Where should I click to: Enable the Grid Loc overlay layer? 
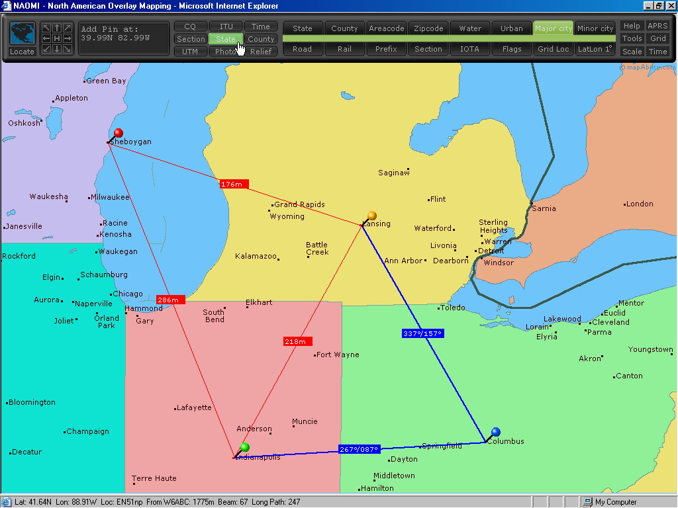(554, 49)
